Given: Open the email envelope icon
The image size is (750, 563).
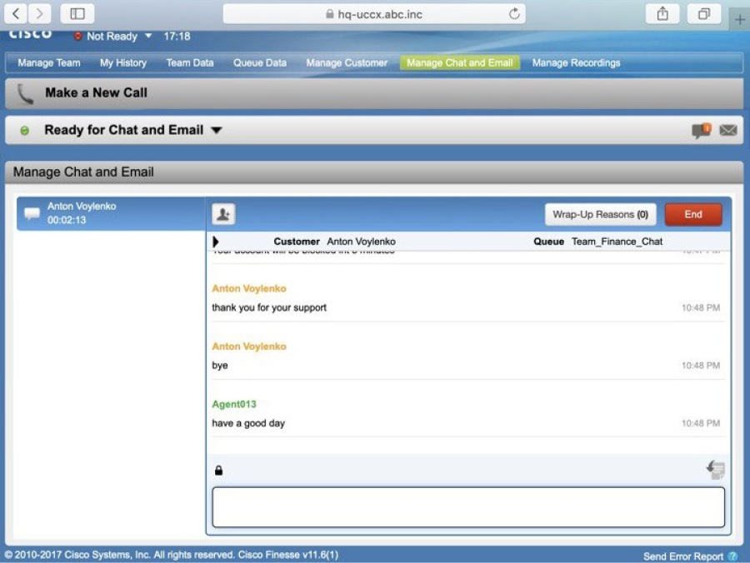Looking at the screenshot, I should click(728, 130).
